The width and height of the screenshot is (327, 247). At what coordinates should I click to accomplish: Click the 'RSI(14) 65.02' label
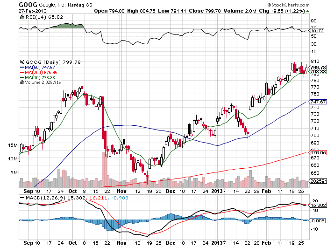(x=44, y=17)
